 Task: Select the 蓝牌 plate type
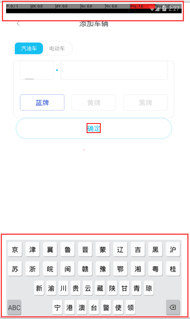(42, 103)
